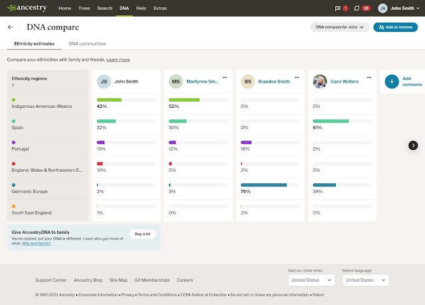This screenshot has width=425, height=305.
Task: Open Support Center footer link
Action: (51, 280)
